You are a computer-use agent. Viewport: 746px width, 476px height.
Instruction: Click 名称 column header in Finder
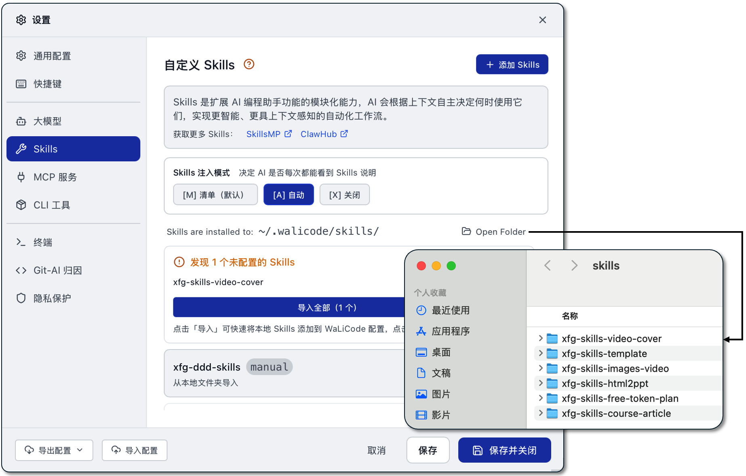click(x=570, y=316)
